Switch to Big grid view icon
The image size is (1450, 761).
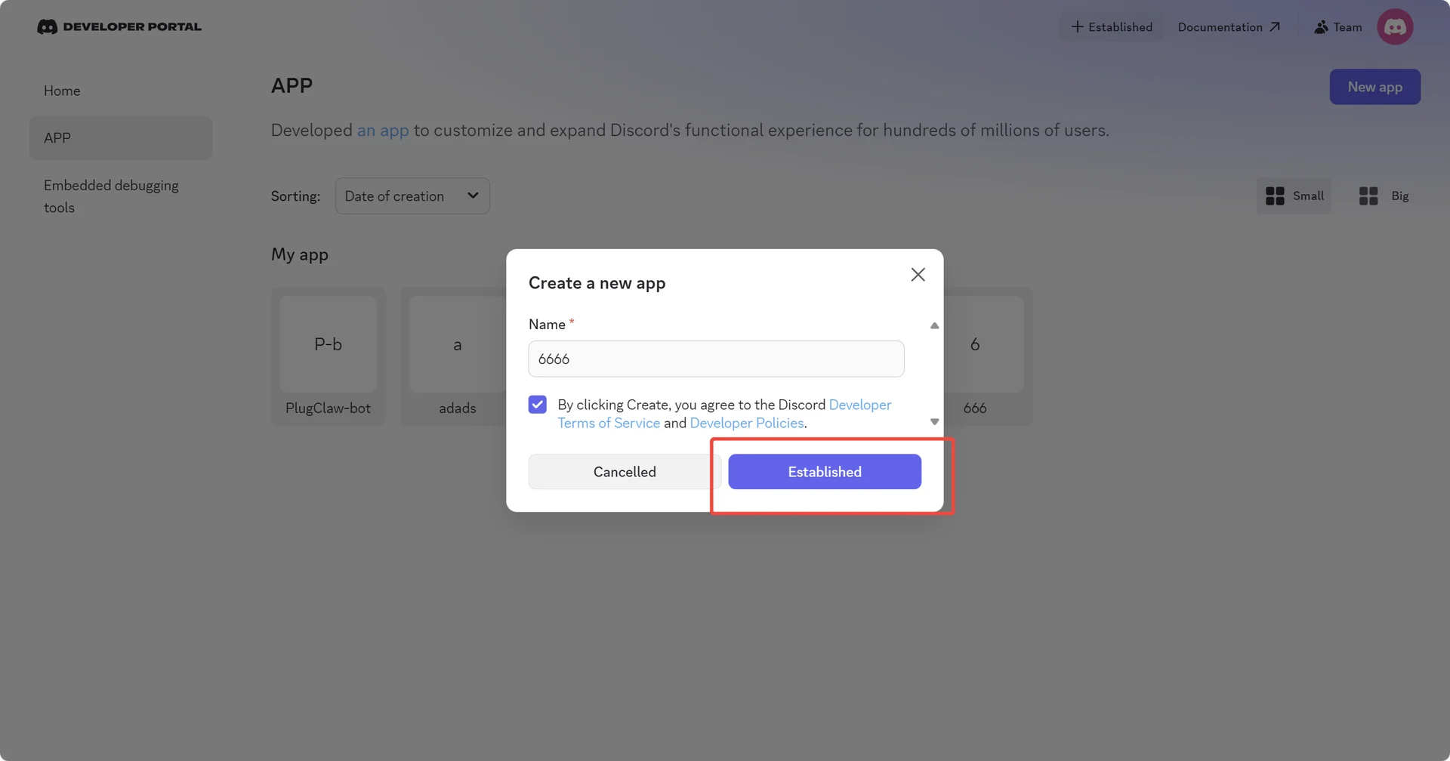(x=1368, y=196)
